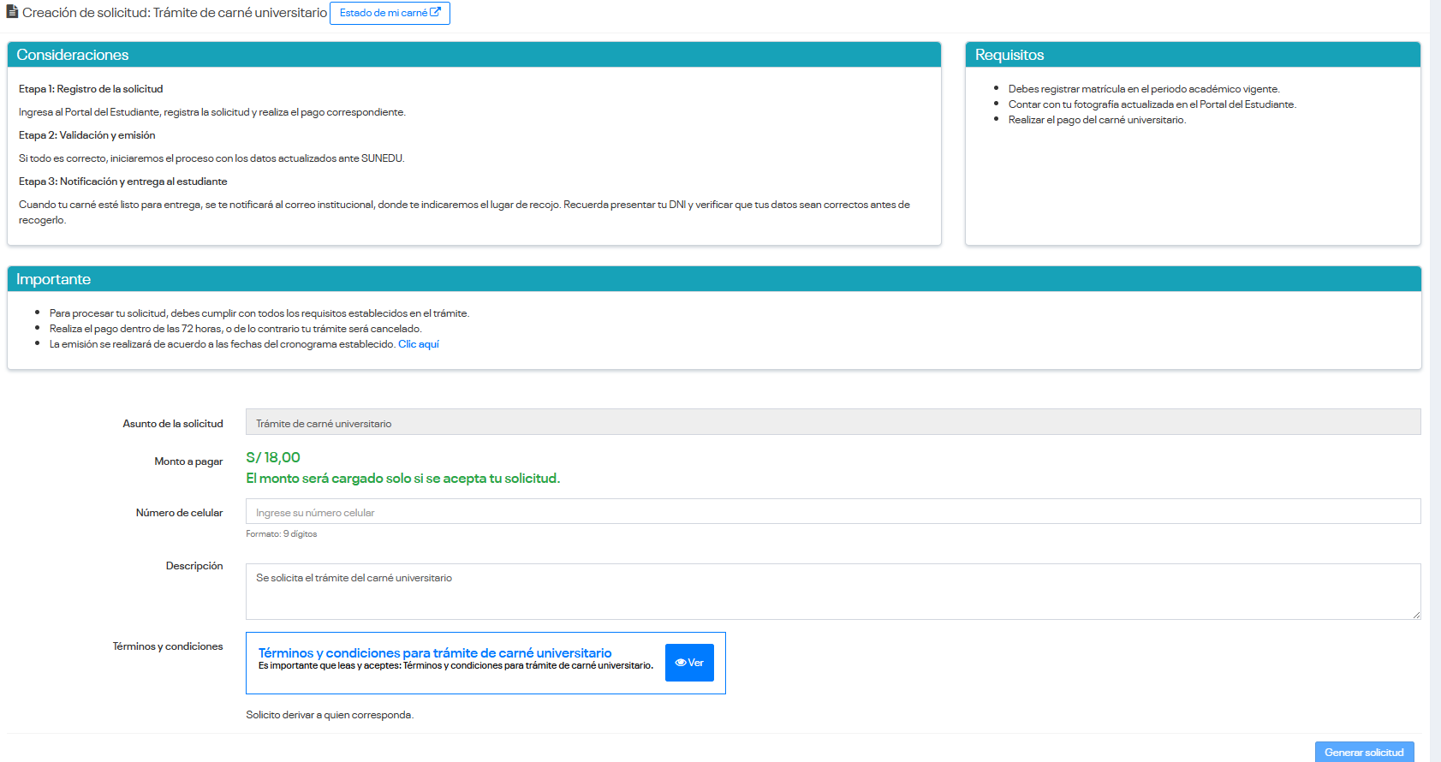Click 'Etapa 2: Validación y emisión' heading
Screen dimensions: 1441x762
87,135
